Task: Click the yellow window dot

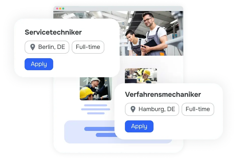Action: click(60, 9)
